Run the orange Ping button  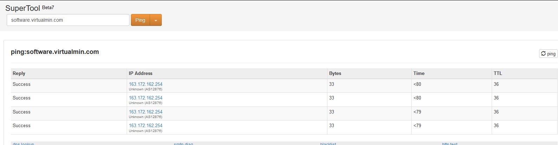point(140,20)
